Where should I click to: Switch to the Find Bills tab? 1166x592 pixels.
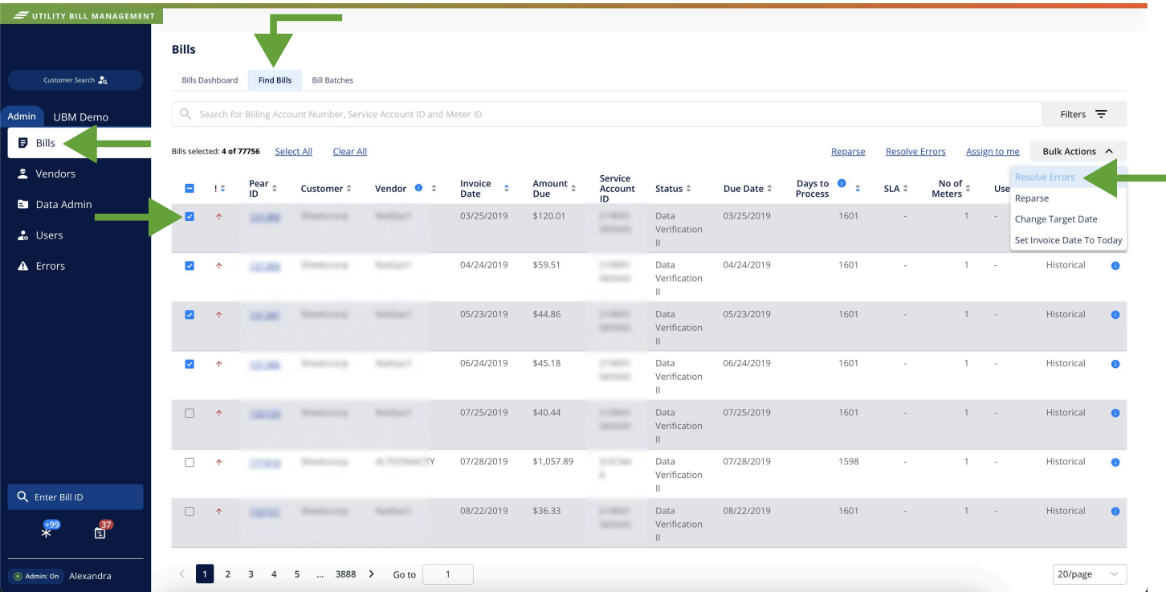pos(275,80)
